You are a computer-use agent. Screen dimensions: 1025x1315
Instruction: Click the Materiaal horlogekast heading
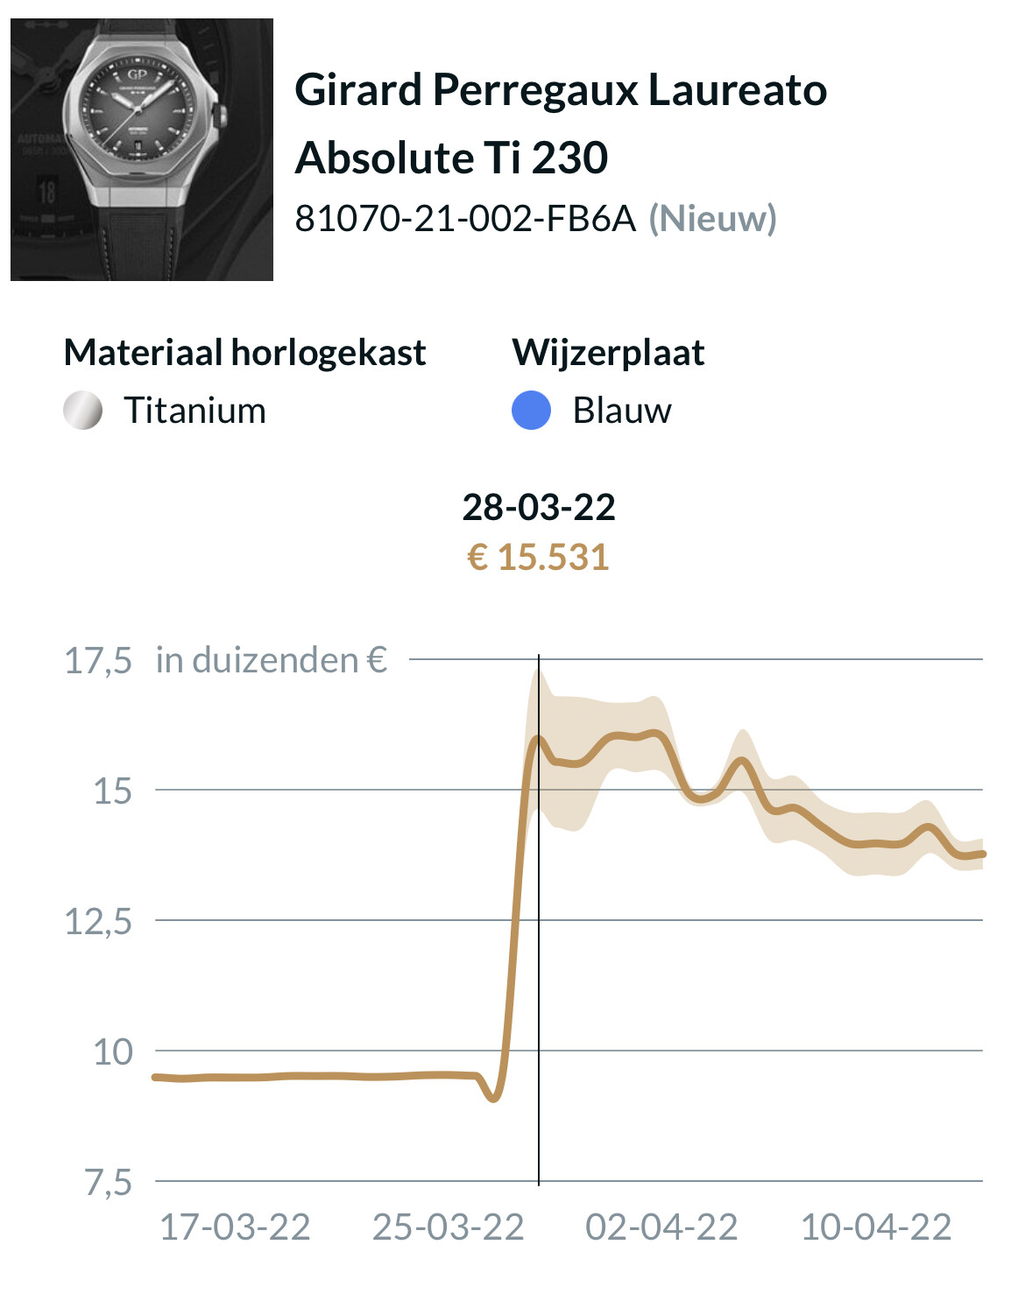click(245, 353)
